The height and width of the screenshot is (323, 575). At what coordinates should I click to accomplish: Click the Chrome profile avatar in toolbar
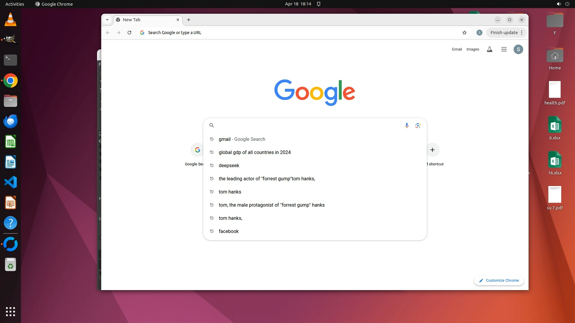pyautogui.click(x=479, y=33)
